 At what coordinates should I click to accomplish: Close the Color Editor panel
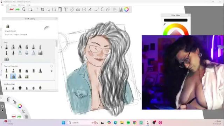189,15
